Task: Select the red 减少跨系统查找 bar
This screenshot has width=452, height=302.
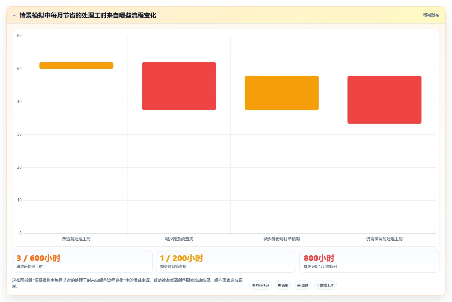Action: pos(179,86)
